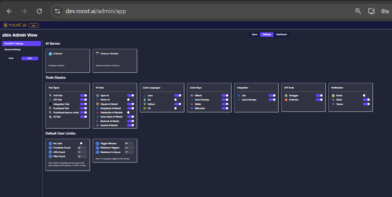
Task: Turn on the Go language toggle
Action: pos(177,100)
